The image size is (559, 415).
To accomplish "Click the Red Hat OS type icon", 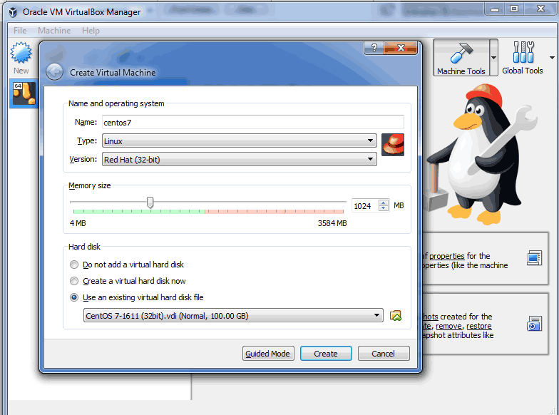I will (x=392, y=145).
